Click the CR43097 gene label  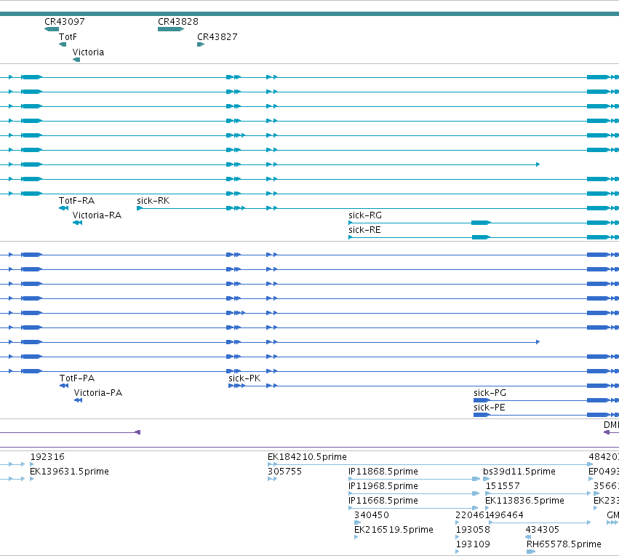(x=64, y=22)
